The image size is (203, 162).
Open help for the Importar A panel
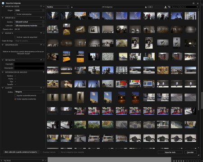pos(41,18)
